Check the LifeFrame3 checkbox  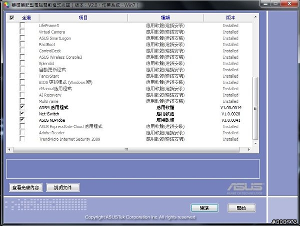click(x=22, y=25)
